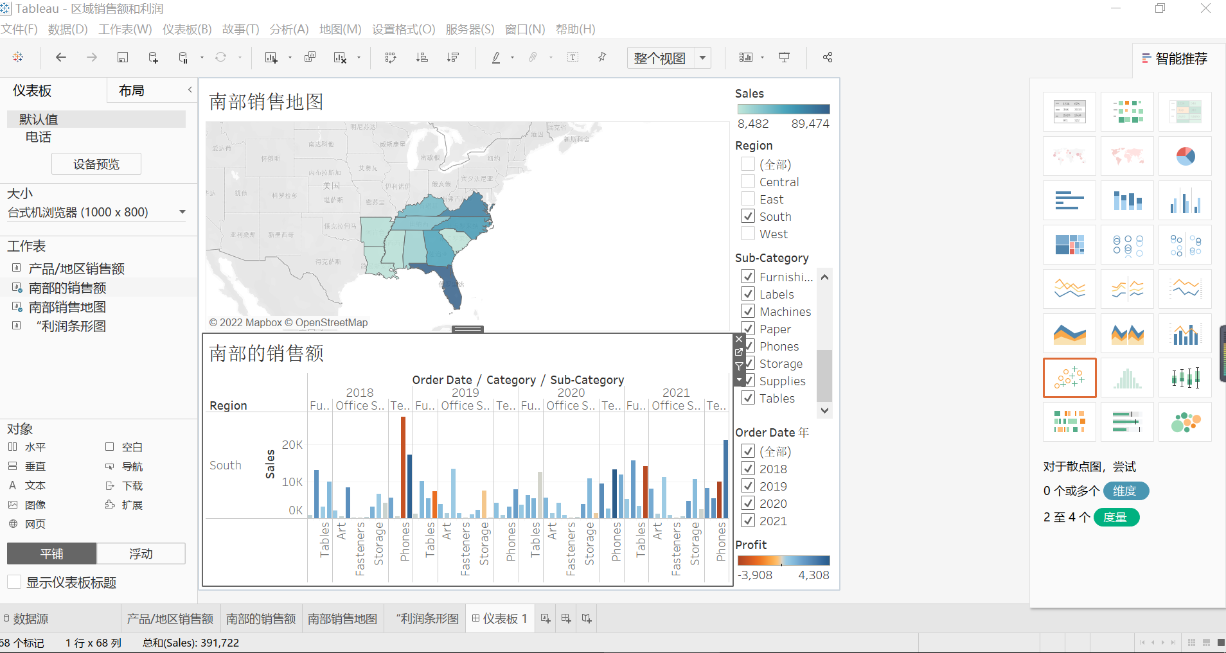The height and width of the screenshot is (653, 1226).
Task: Click the presentation mode icon
Action: 785,57
